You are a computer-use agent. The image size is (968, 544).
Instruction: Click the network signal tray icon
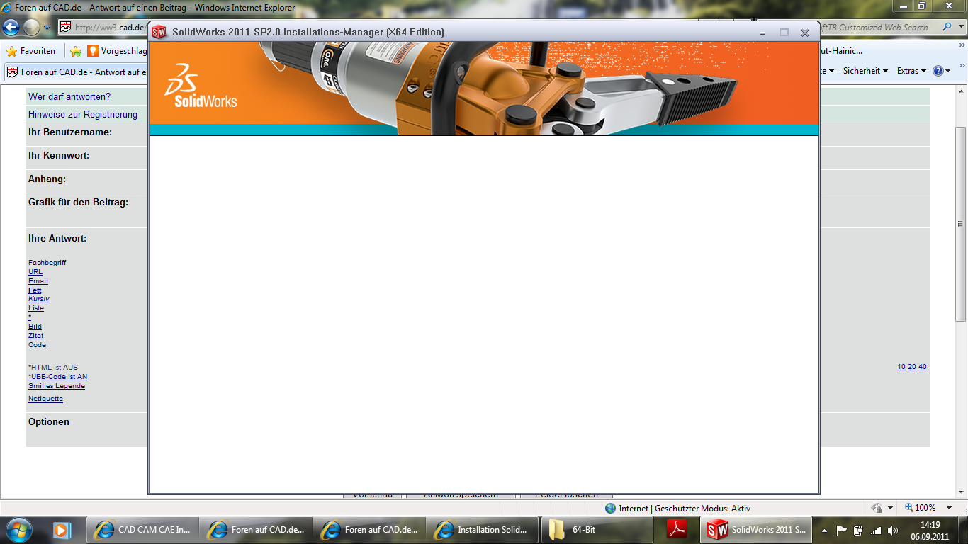[876, 530]
